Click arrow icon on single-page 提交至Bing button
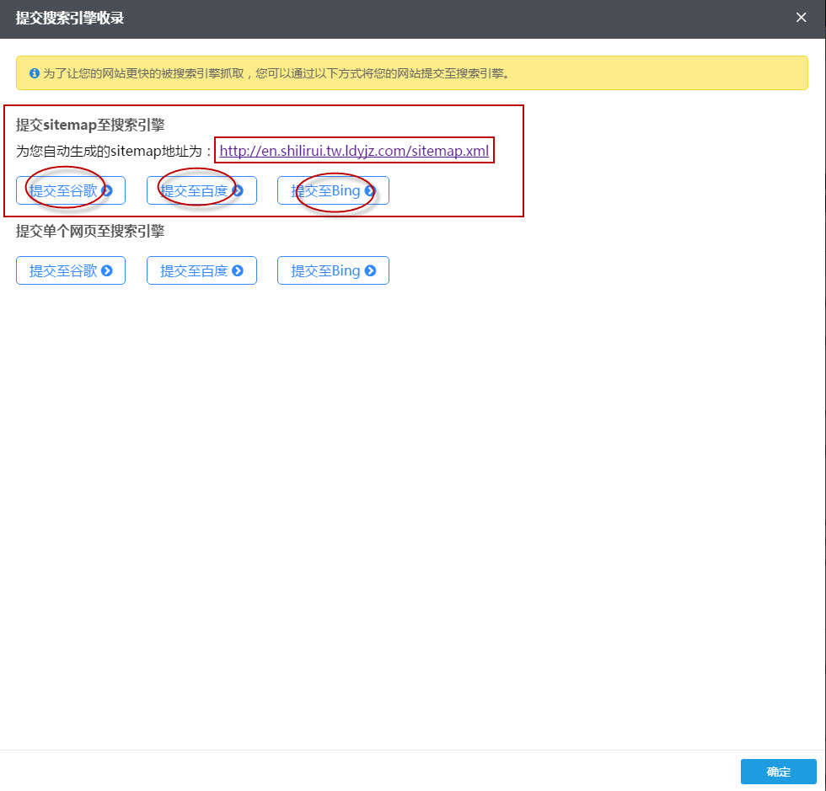Viewport: 826px width, 791px height. click(370, 271)
